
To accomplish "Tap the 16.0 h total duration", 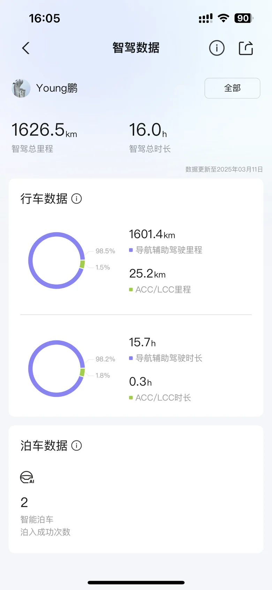I will tap(148, 130).
